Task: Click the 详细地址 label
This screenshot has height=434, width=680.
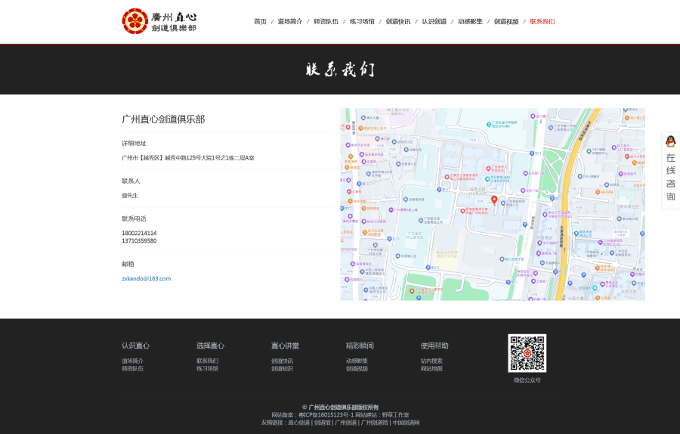Action: tap(134, 143)
